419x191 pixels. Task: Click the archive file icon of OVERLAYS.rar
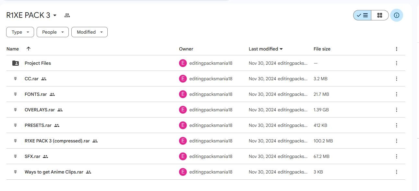[x=15, y=110]
